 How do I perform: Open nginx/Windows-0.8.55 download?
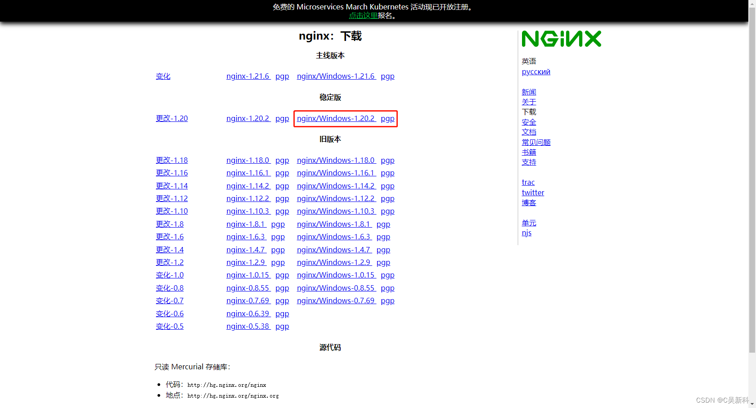pos(336,288)
